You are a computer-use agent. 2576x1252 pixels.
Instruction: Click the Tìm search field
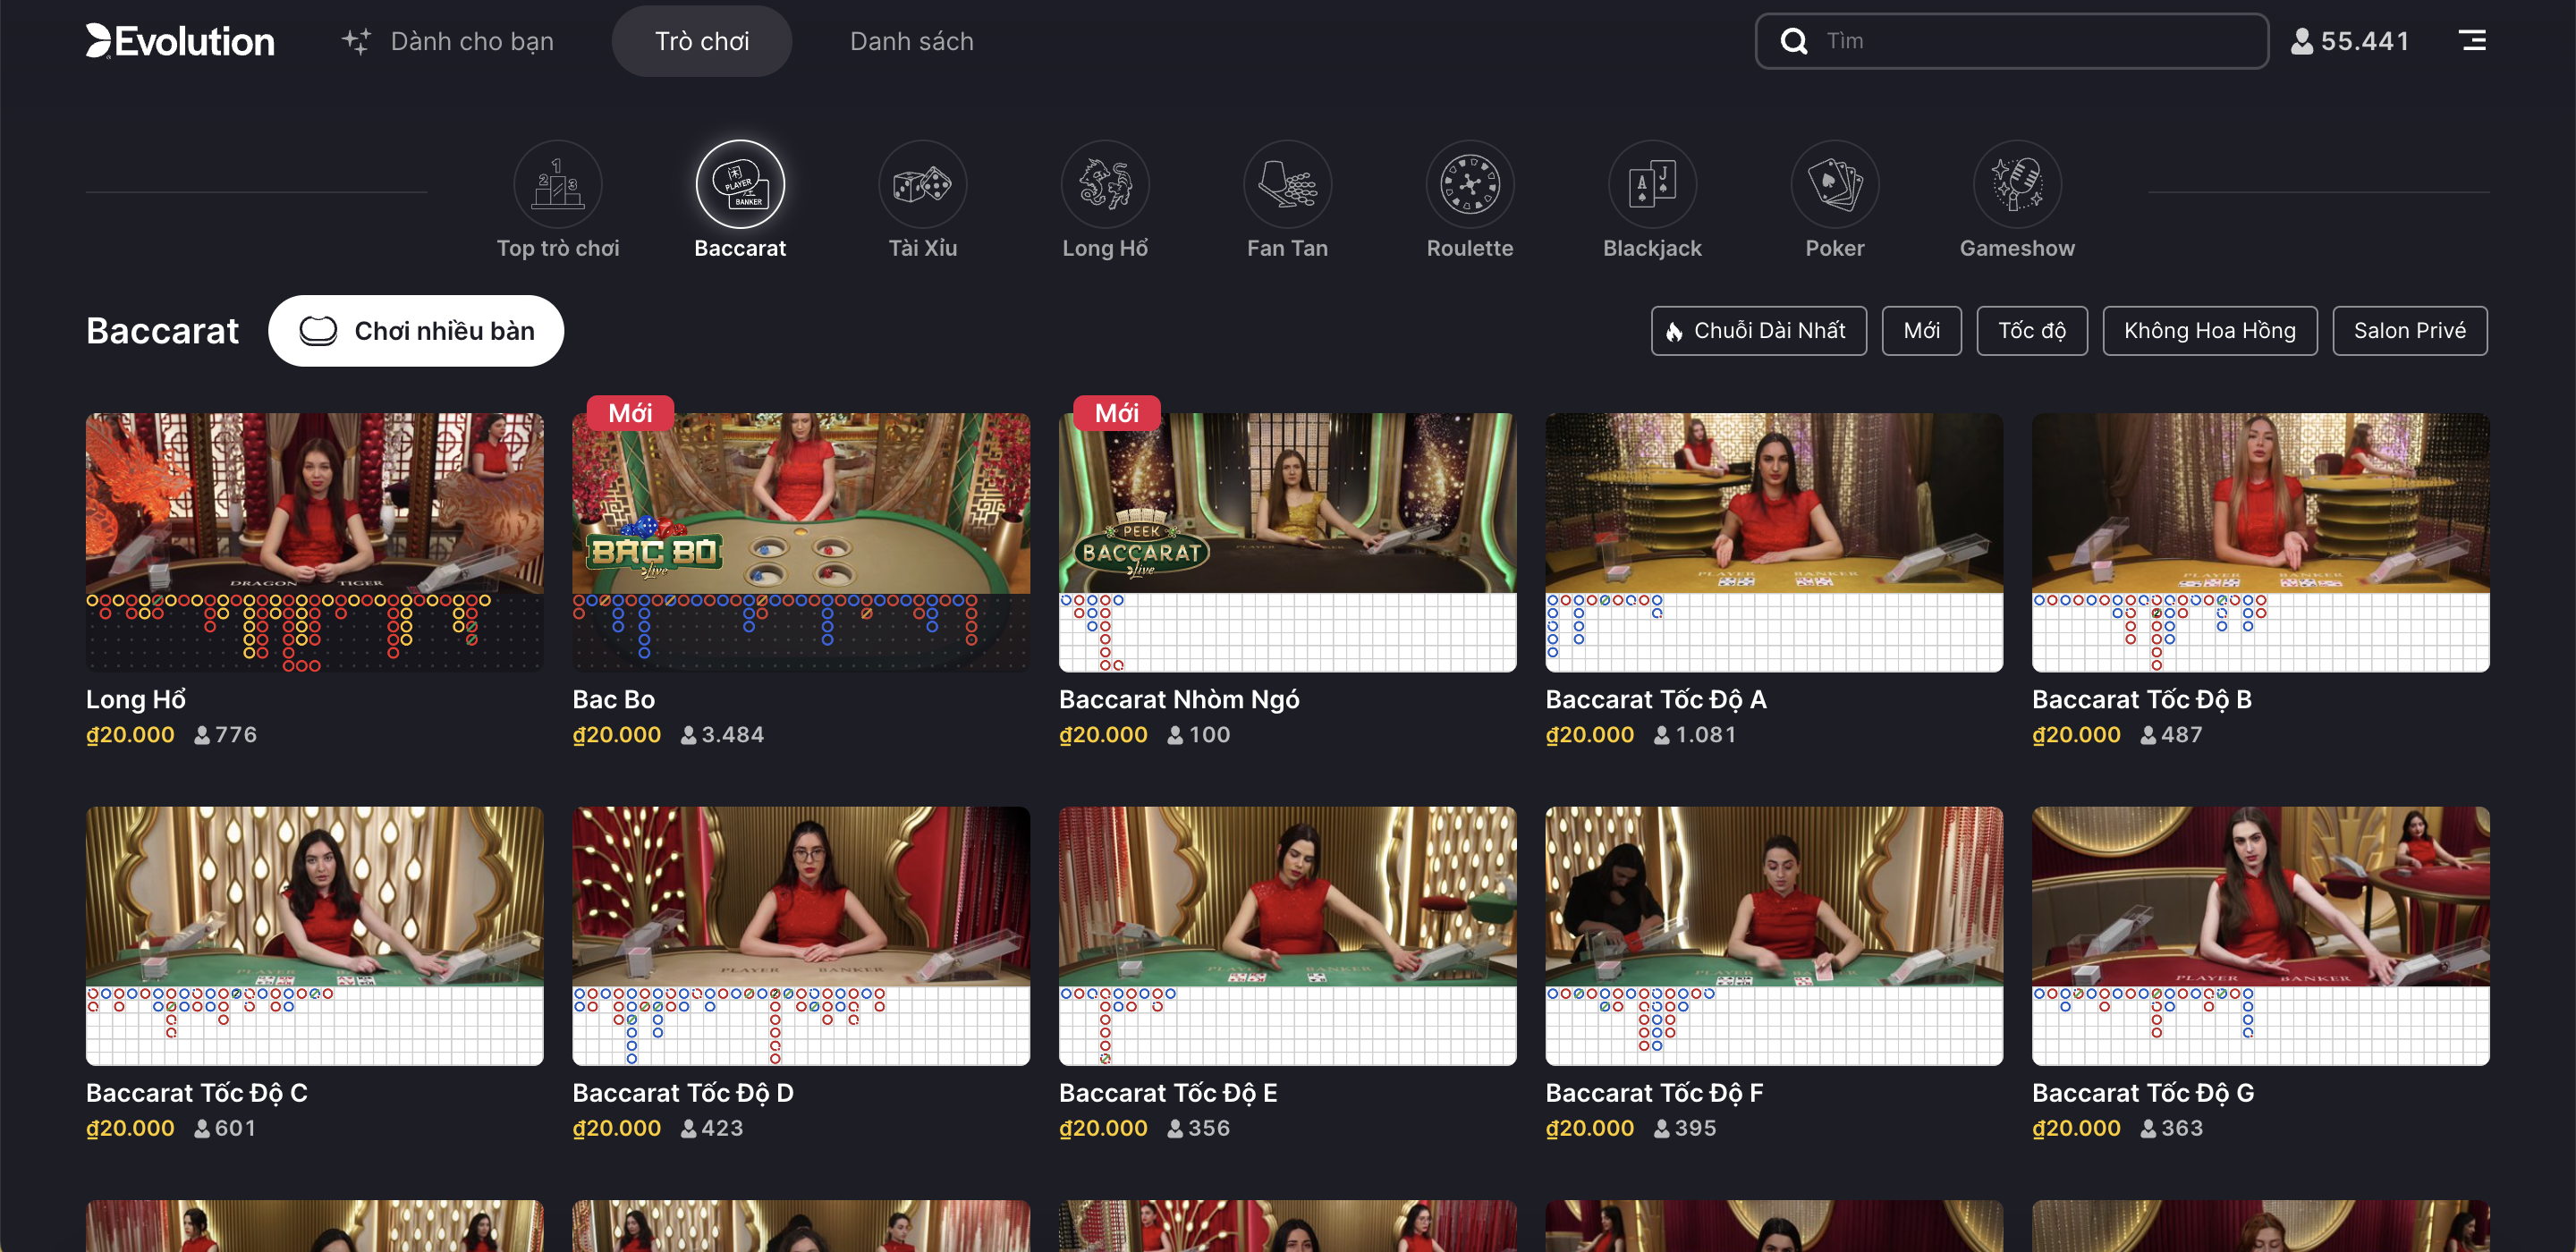2012,41
